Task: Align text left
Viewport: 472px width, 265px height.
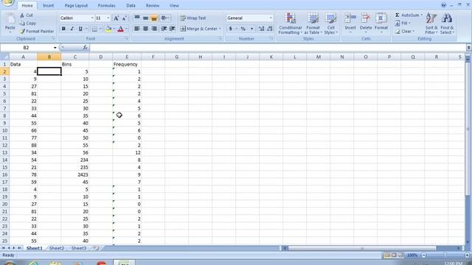Action: click(137, 29)
